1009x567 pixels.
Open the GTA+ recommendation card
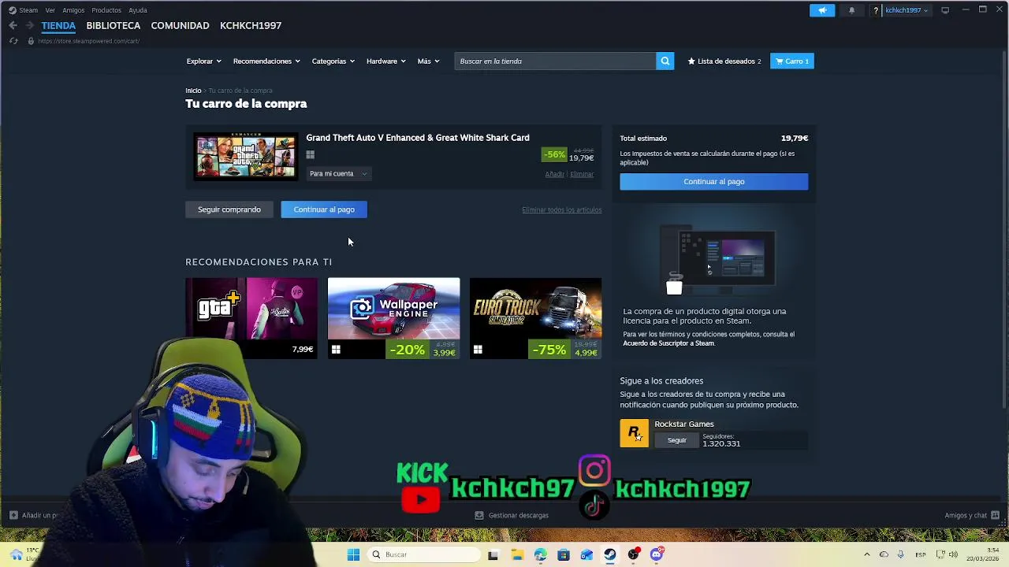[251, 318]
